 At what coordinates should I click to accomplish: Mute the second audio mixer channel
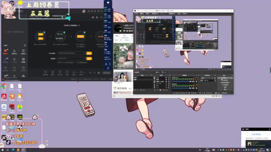coord(193,88)
